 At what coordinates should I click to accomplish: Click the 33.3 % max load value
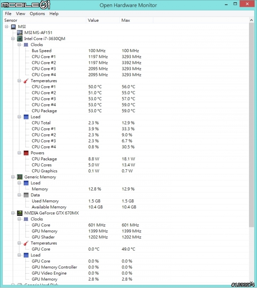point(128,129)
